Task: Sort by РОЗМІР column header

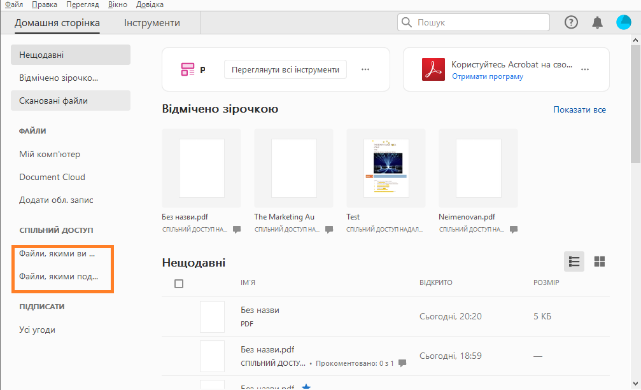Action: pyautogui.click(x=546, y=282)
